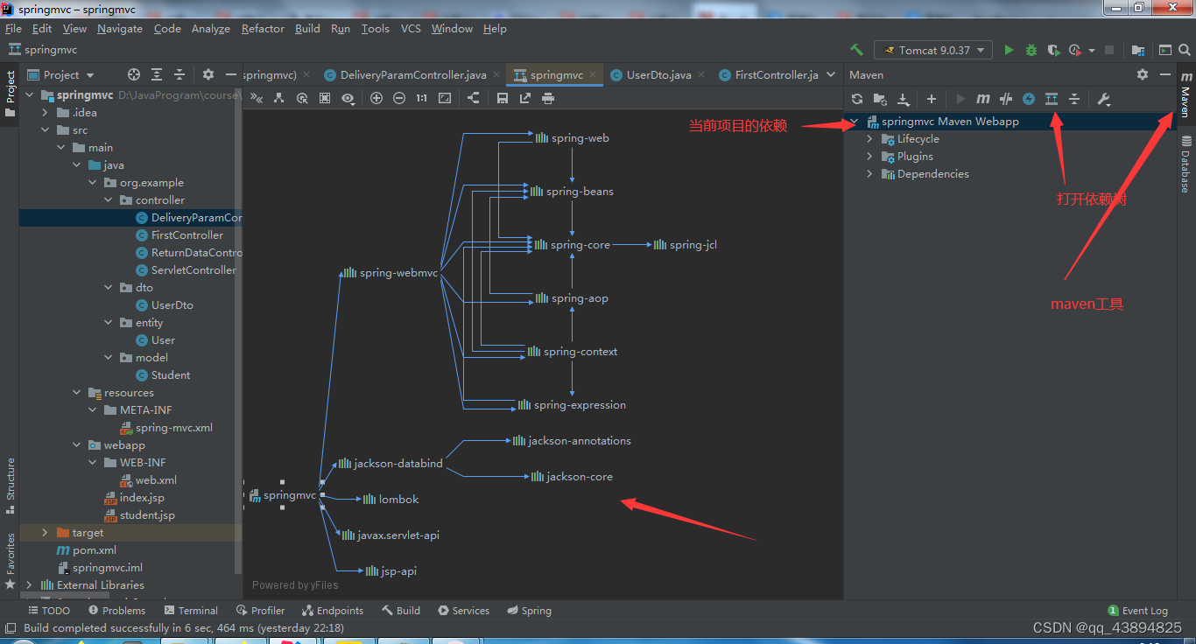Open Show Dependencies diagram icon in Maven
This screenshot has width=1196, height=644.
tap(1052, 99)
